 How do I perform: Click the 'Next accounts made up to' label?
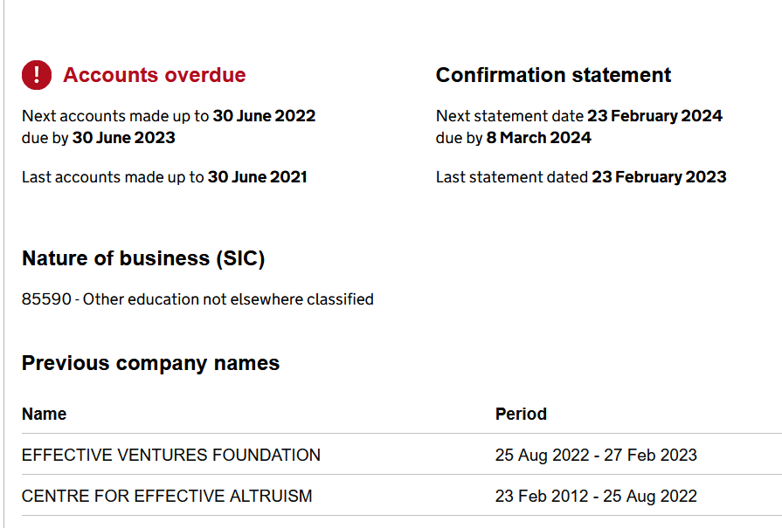[115, 115]
